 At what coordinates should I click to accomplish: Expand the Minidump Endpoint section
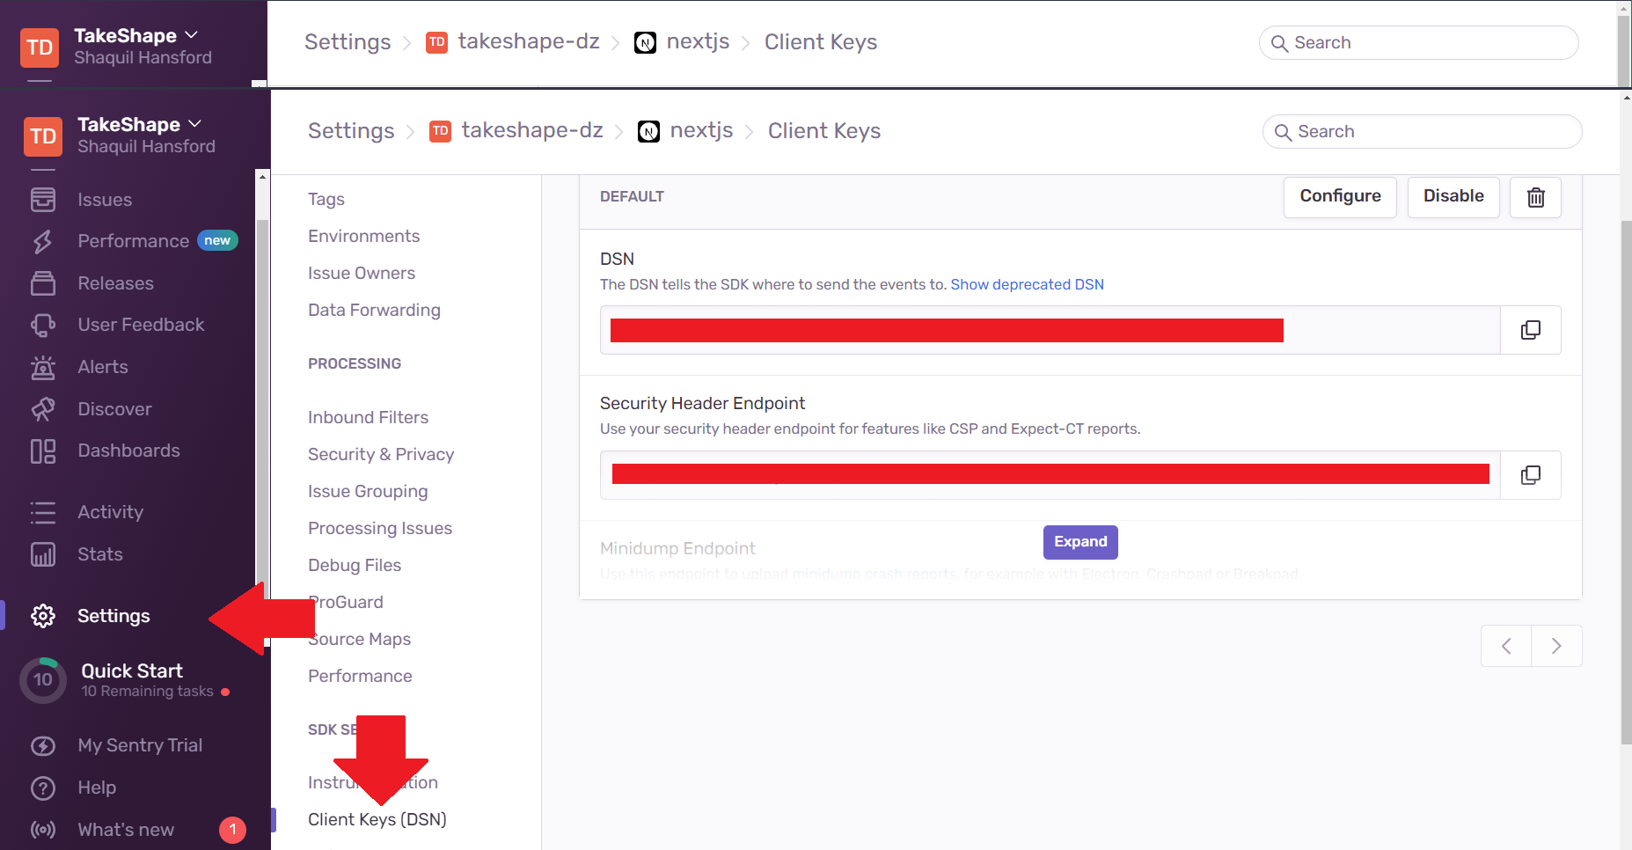pyautogui.click(x=1080, y=542)
